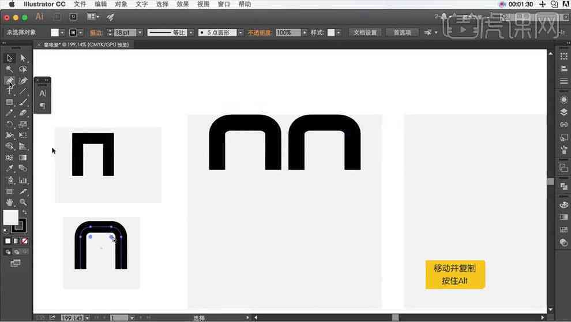The image size is (571, 322).
Task: Open the 不透明度 transparency link
Action: 260,33
